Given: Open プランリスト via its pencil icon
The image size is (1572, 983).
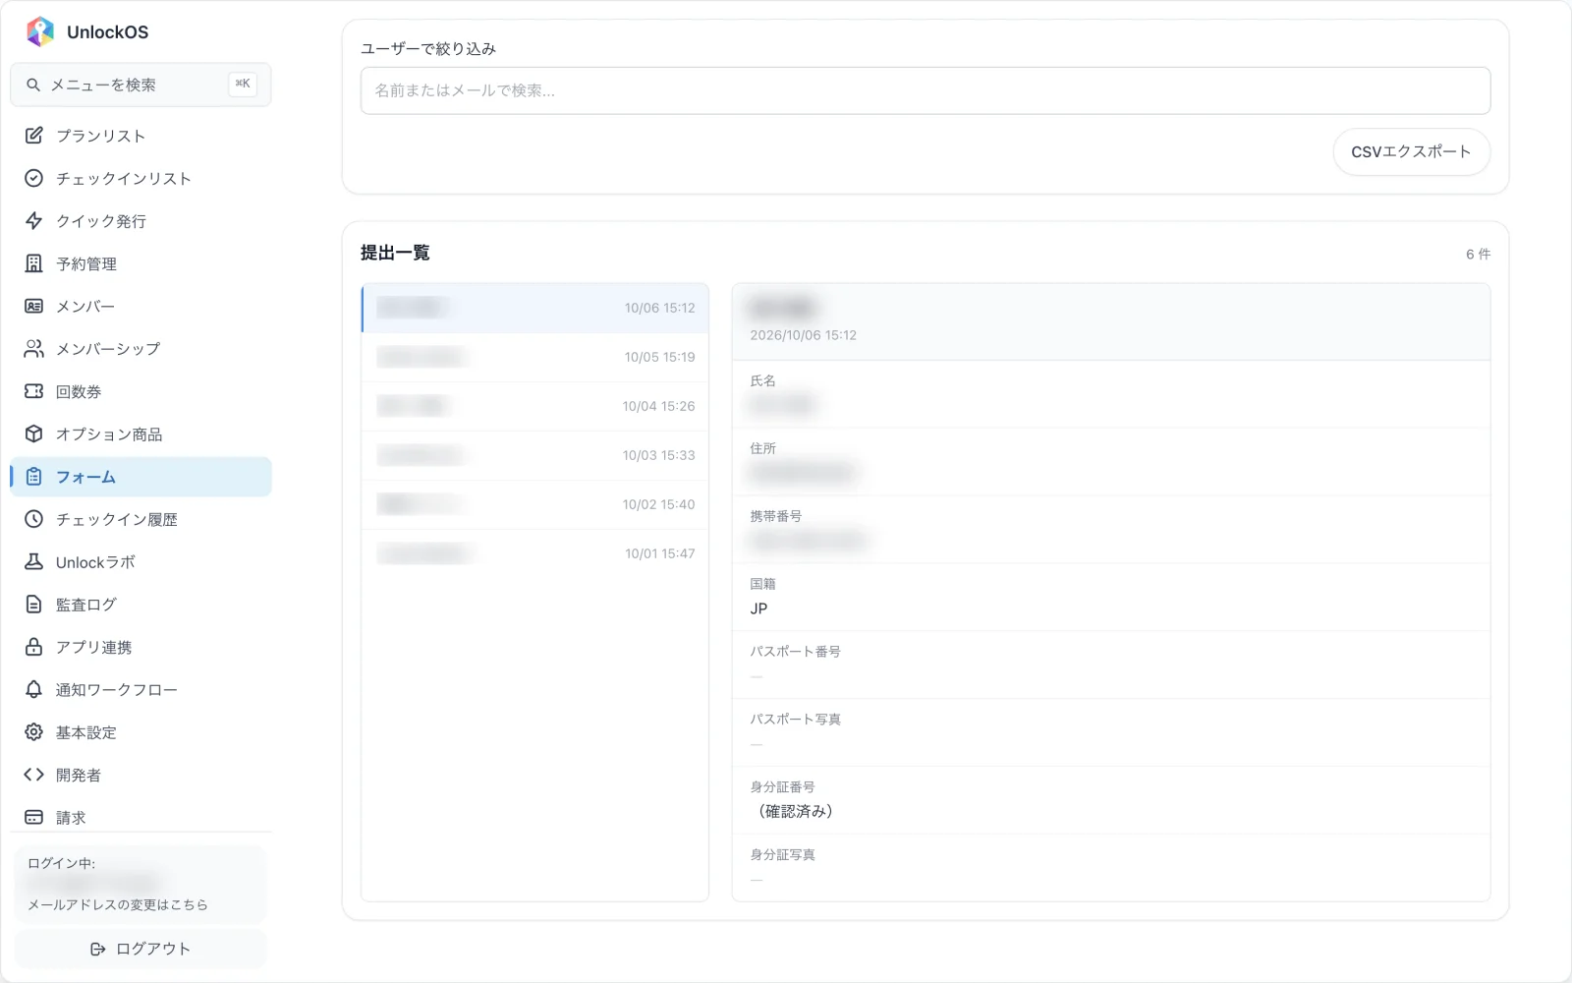Looking at the screenshot, I should pos(33,136).
